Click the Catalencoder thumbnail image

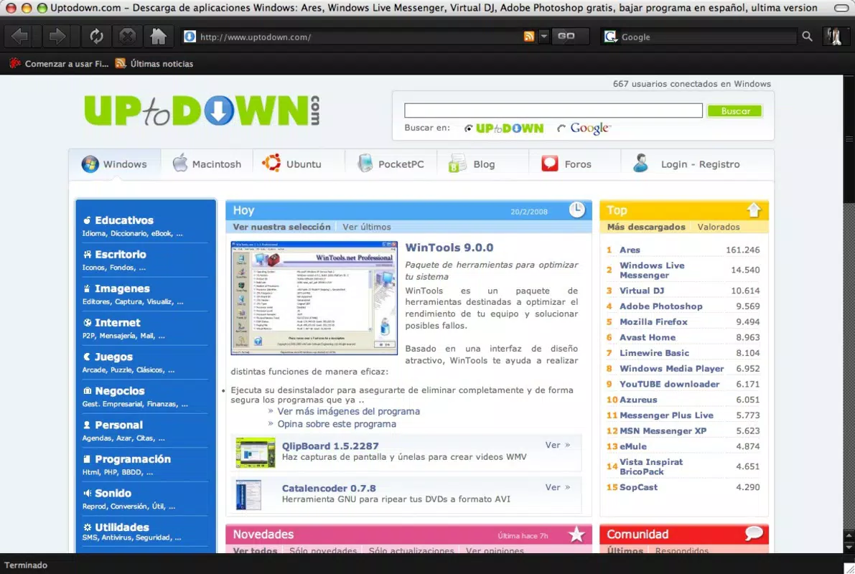tap(248, 495)
